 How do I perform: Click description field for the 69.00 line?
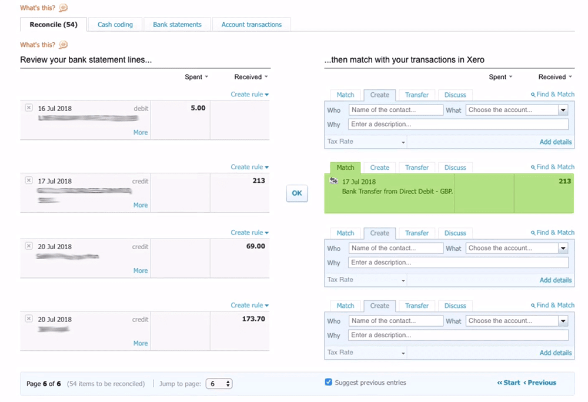coord(458,262)
